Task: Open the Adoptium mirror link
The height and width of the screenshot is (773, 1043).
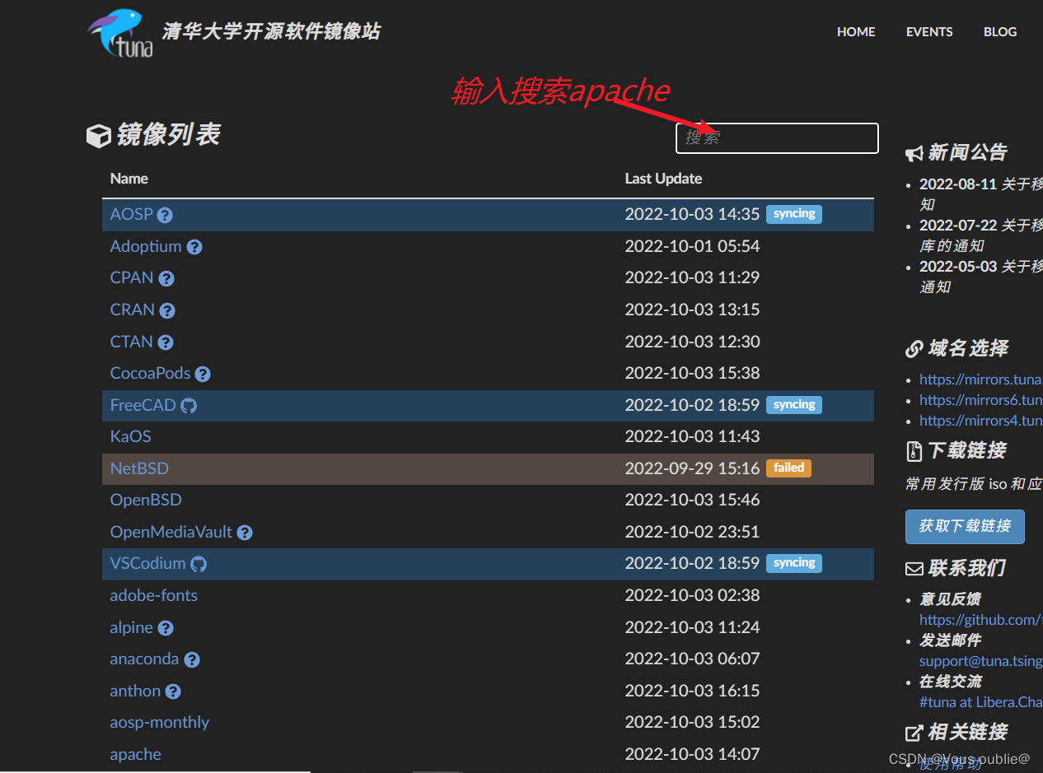Action: pos(146,246)
